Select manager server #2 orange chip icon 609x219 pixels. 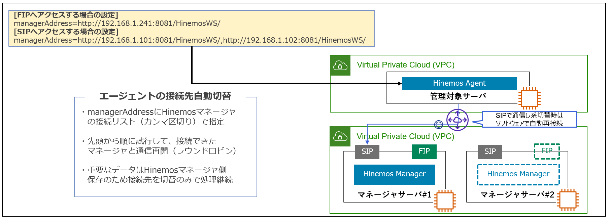click(568, 200)
